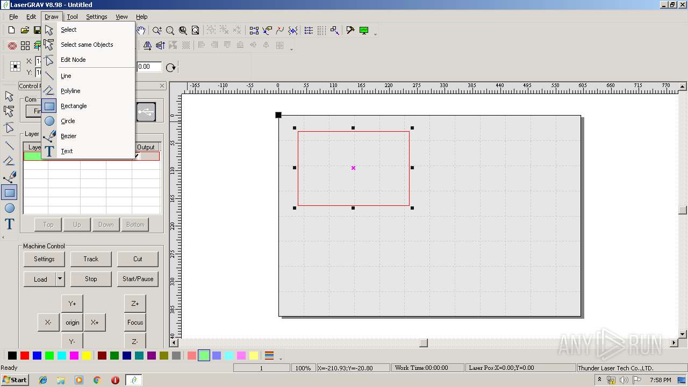This screenshot has width=688, height=387.
Task: Click the hammer settings icon in toolbar
Action: [x=350, y=31]
